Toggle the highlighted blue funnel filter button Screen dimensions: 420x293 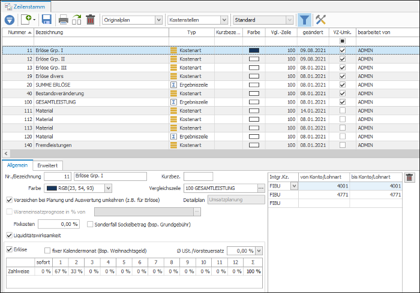tap(304, 20)
